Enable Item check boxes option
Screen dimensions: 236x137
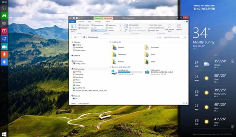(155, 25)
